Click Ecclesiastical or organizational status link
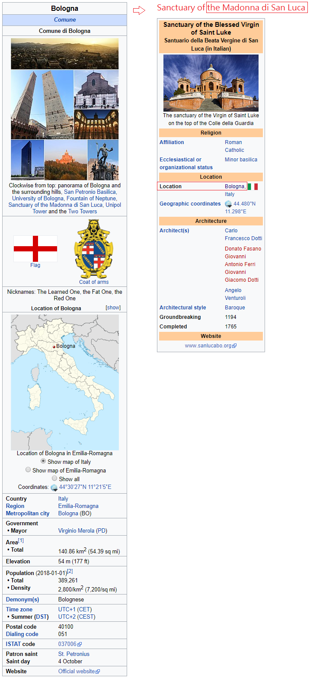 [186, 164]
